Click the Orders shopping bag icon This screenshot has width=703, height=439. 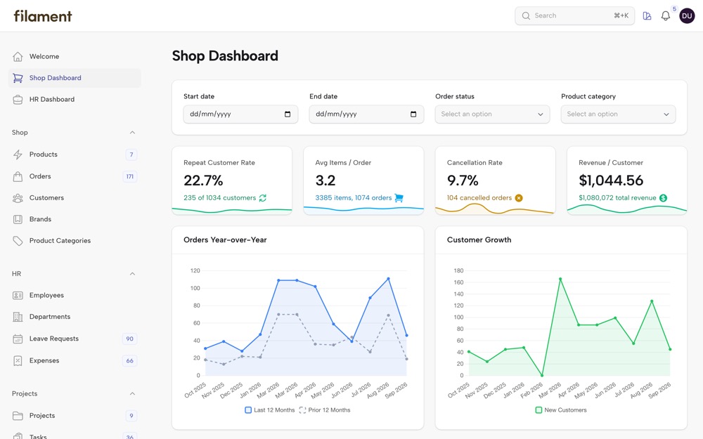(x=18, y=176)
